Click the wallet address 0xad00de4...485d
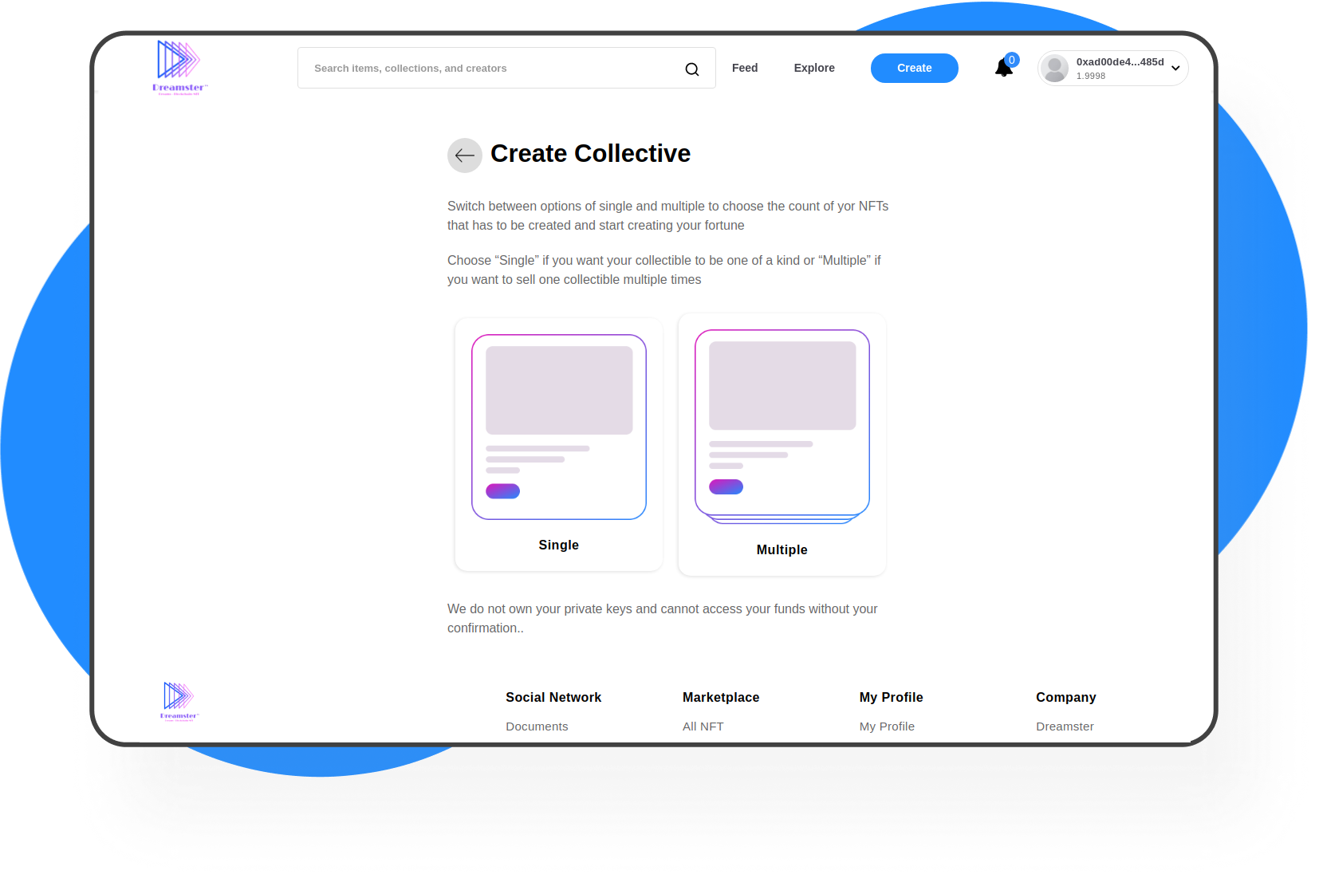Image resolution: width=1319 pixels, height=882 pixels. click(1120, 61)
